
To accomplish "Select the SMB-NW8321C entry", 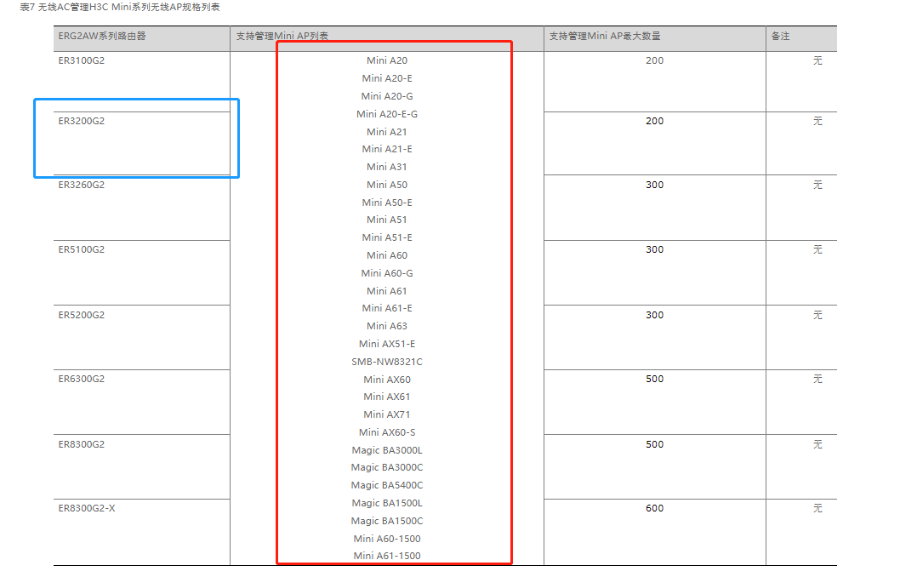I will click(387, 362).
